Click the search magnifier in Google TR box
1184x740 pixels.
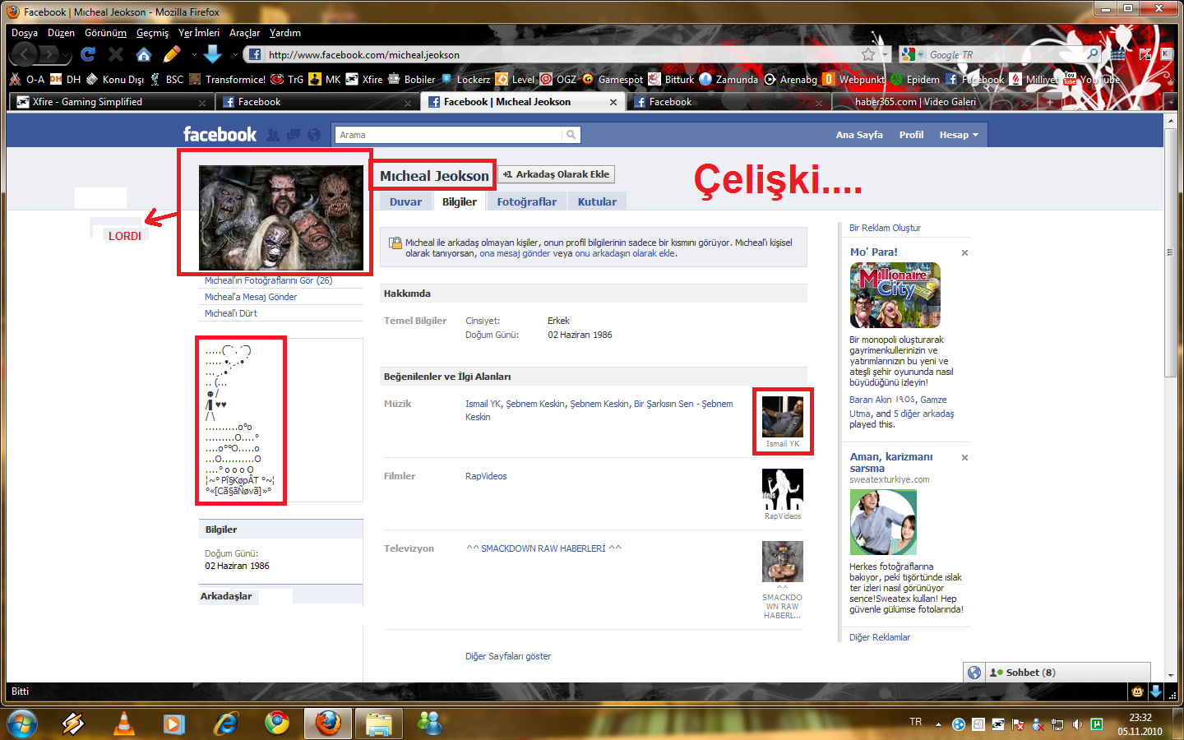tap(1092, 54)
